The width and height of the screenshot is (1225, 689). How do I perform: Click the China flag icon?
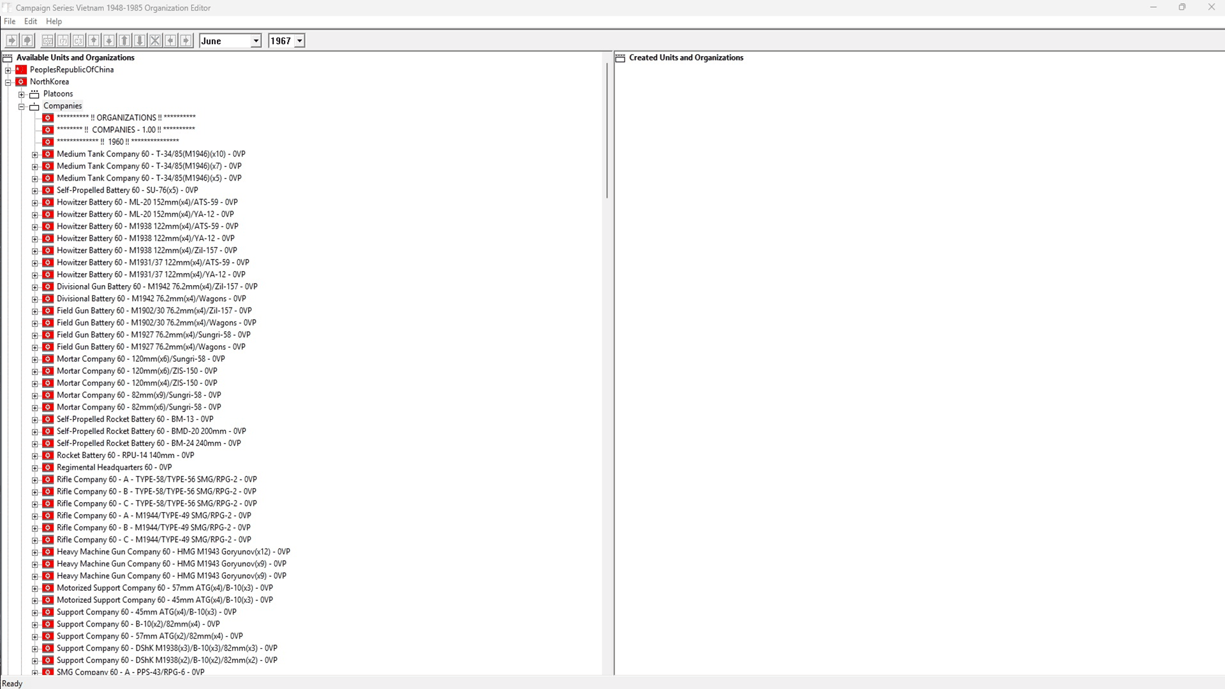21,70
